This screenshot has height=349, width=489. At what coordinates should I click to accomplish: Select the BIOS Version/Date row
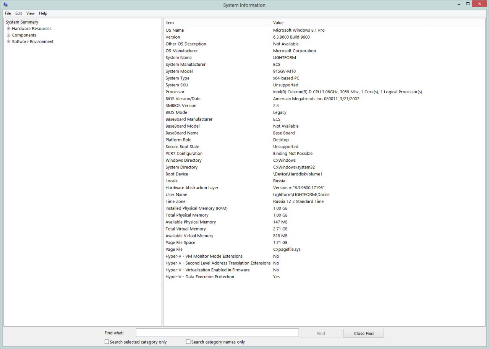click(183, 99)
